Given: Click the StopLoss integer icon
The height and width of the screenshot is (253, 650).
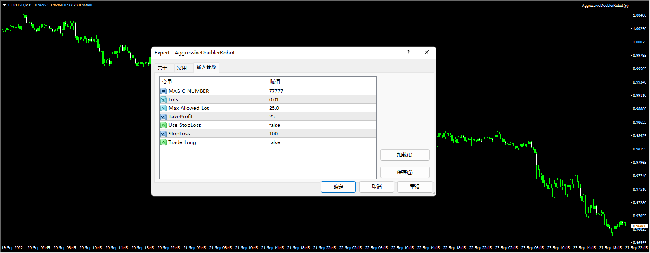Looking at the screenshot, I should point(163,134).
